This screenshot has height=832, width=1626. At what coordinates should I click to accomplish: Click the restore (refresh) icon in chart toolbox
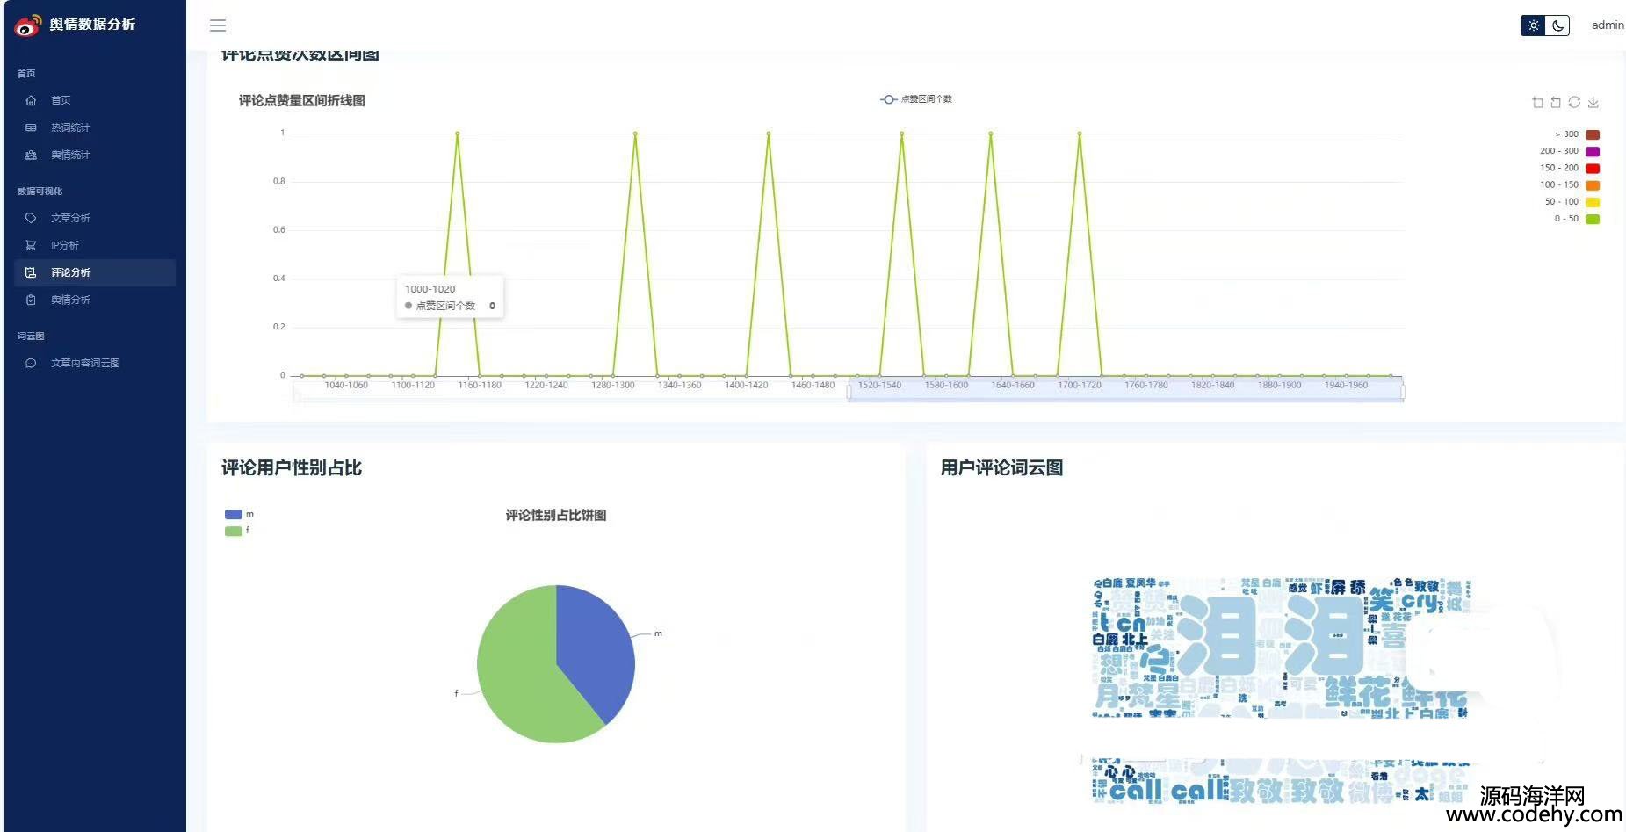point(1574,103)
